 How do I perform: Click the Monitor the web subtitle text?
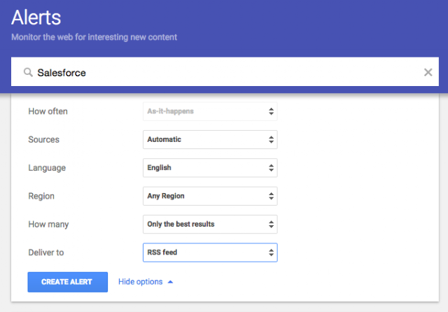[94, 36]
